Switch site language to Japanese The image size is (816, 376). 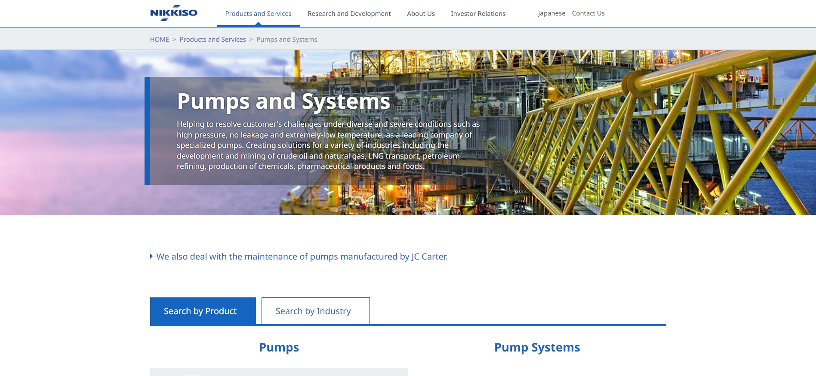coord(551,13)
